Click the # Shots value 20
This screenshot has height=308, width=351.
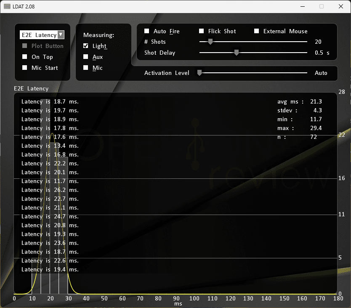tap(318, 42)
